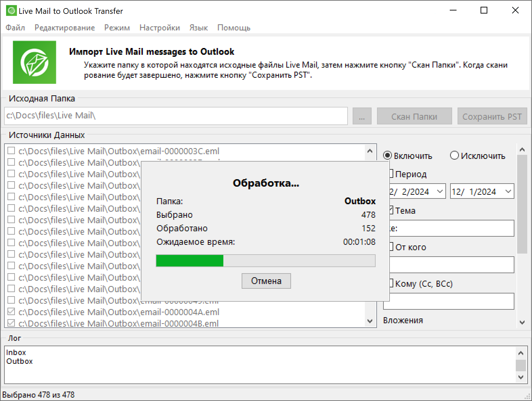Check the email-0000003C.eml checkbox
532x401 pixels.
(11, 150)
